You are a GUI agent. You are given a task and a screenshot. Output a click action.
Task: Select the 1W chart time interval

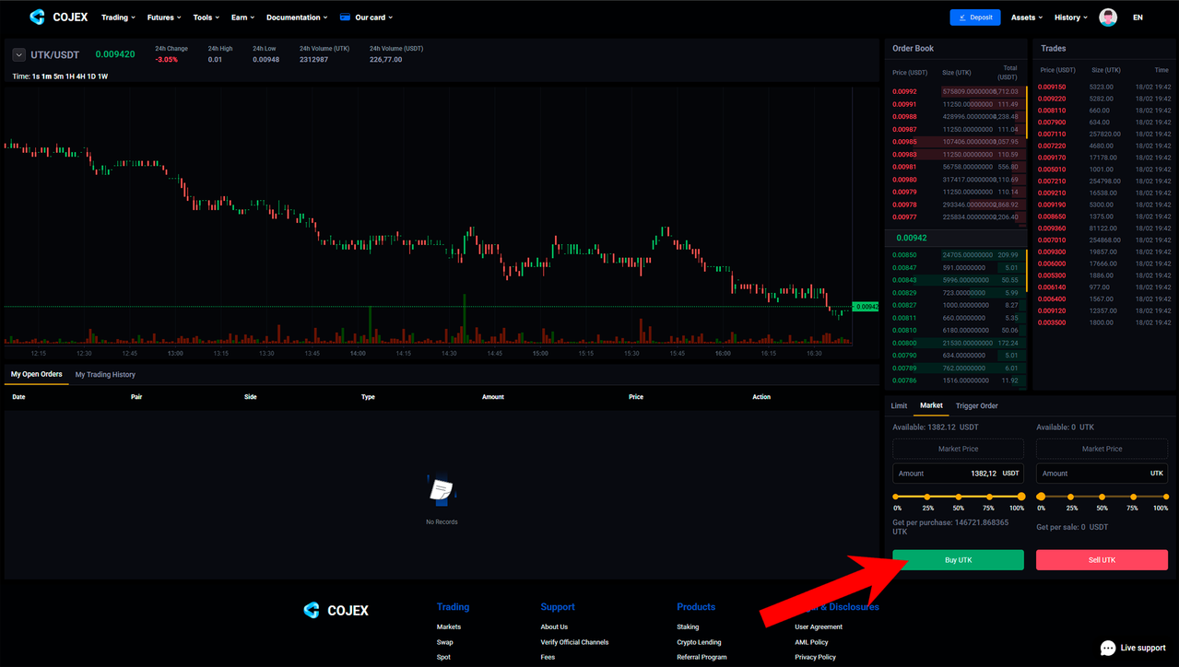[x=102, y=76]
